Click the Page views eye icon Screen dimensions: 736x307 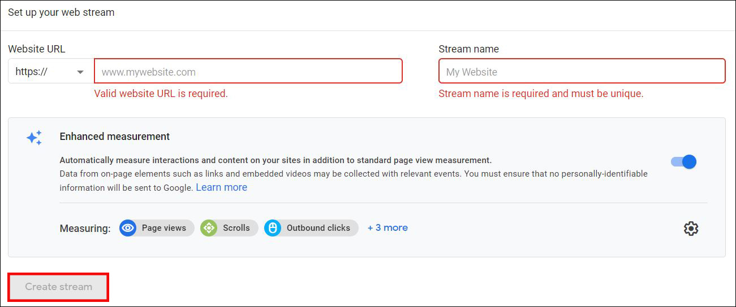[x=128, y=228]
